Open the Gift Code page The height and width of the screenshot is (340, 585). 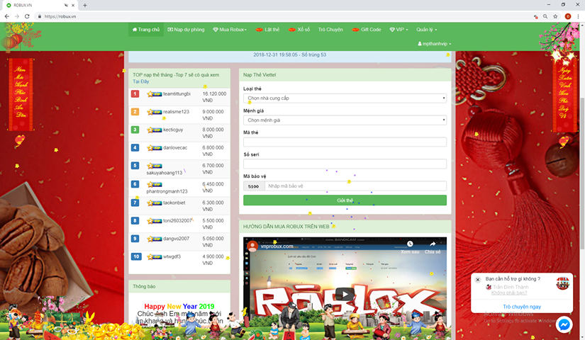point(367,30)
